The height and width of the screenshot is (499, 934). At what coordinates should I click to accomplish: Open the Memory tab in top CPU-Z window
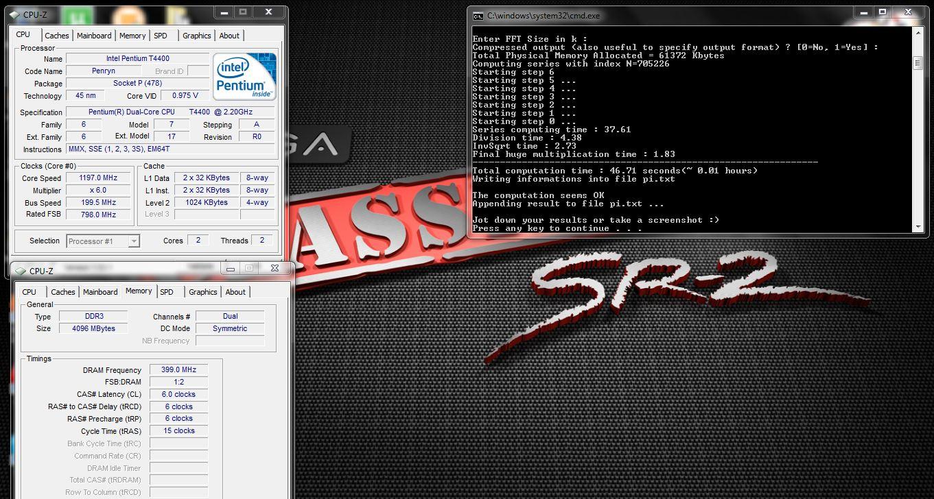[132, 36]
